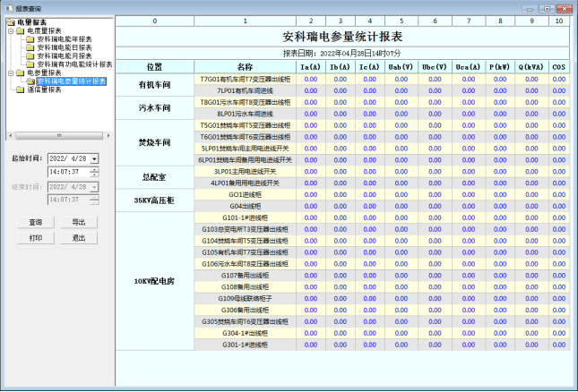Click the COS value in G301-1#进线柜 row
This screenshot has height=392, width=578.
pyautogui.click(x=559, y=345)
